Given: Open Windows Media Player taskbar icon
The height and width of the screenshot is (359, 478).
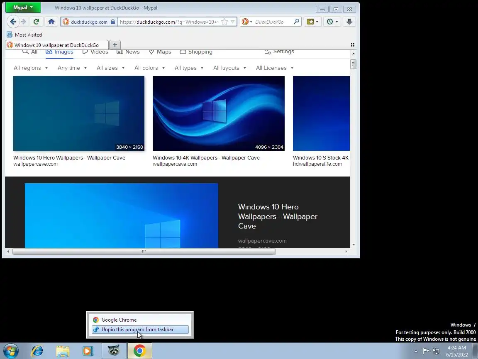Looking at the screenshot, I should 88,351.
